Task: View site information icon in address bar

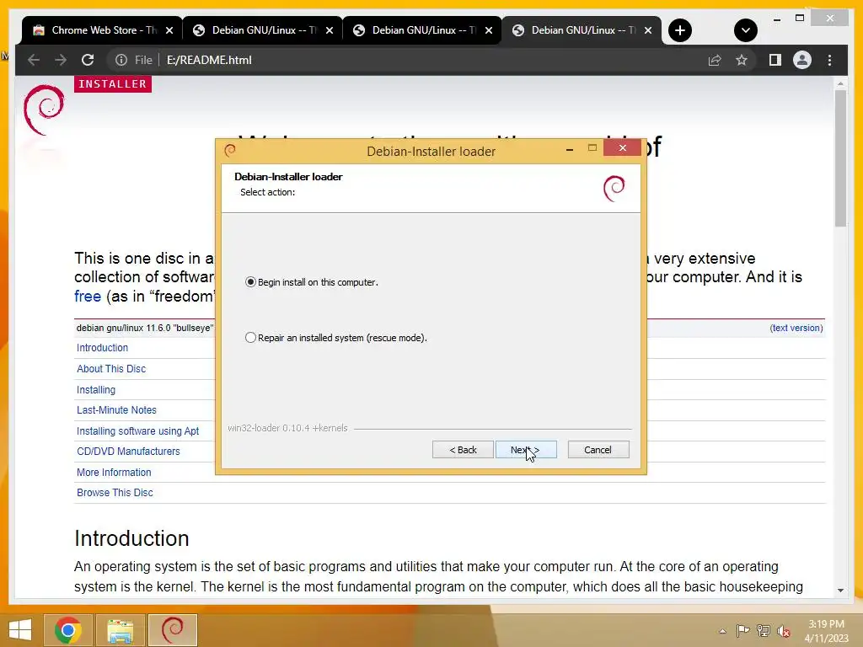Action: 121,60
